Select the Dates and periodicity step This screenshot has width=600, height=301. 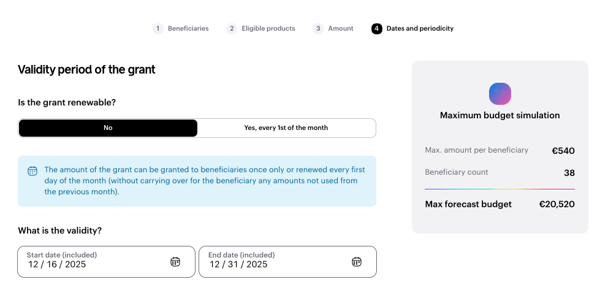[420, 28]
